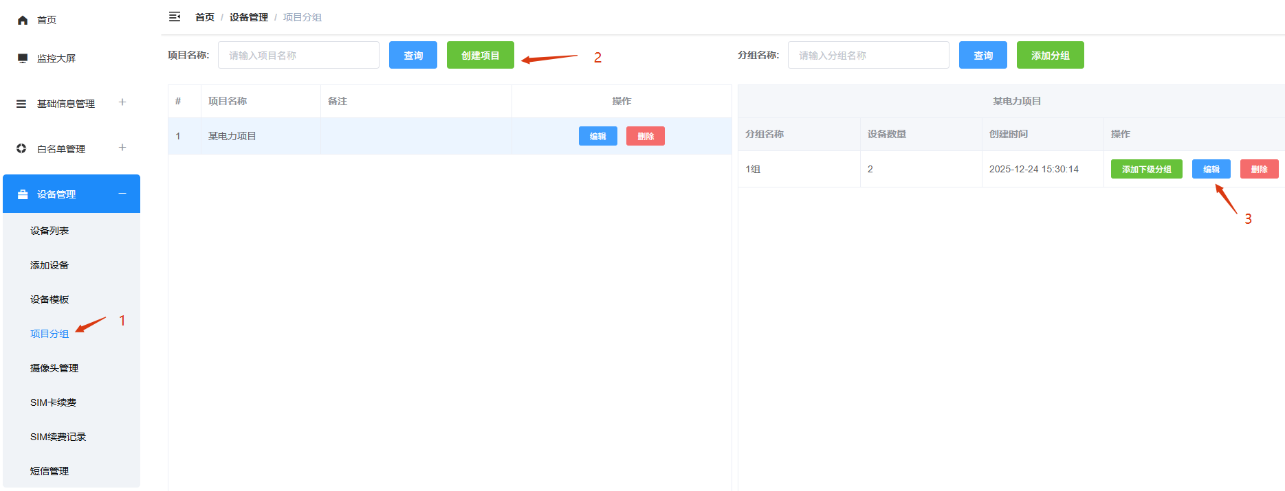The height and width of the screenshot is (491, 1285).
Task: Expand 白名单管理 with its plus sign
Action: point(122,148)
